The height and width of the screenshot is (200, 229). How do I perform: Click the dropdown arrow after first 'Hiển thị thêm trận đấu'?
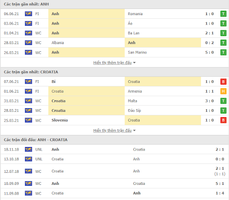(x=134, y=63)
